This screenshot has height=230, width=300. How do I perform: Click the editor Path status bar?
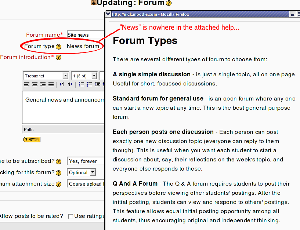(x=63, y=129)
